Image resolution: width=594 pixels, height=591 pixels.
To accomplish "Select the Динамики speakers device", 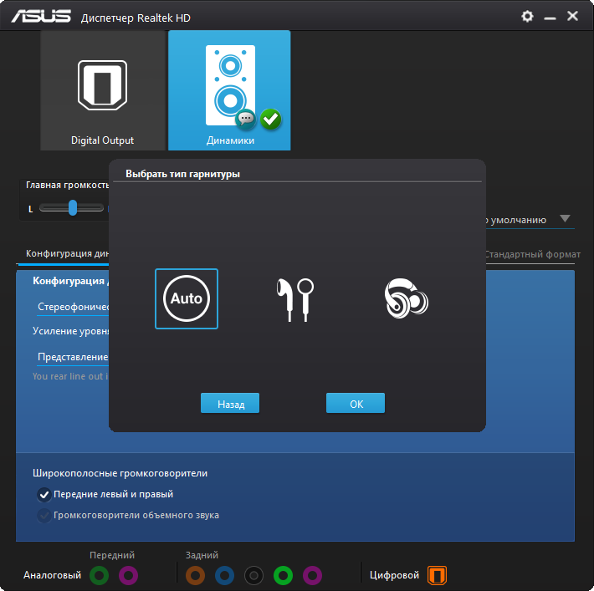I will point(229,90).
